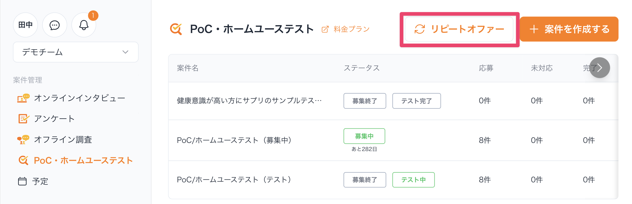Select PoC・ホームユーステスト in sidebar
This screenshot has height=204, width=632.
(x=83, y=160)
